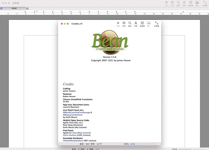Click the ruler in untitled window
Viewport: 209px width, 150px height.
104,13
